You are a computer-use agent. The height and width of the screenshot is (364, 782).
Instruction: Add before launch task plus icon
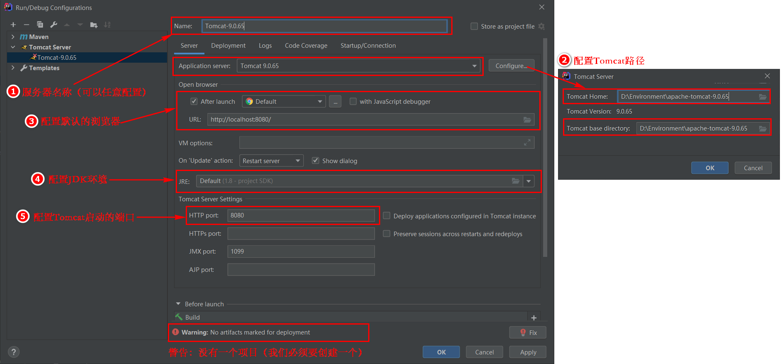[534, 318]
